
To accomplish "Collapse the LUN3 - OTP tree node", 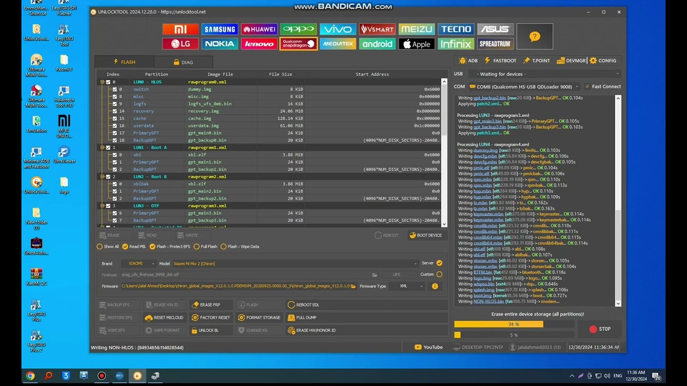I will coord(102,206).
